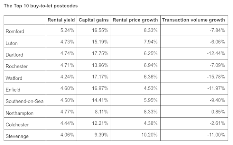Viewport: 233px width, 145px height.
Task: Select the Enfield row label
Action: click(x=13, y=90)
